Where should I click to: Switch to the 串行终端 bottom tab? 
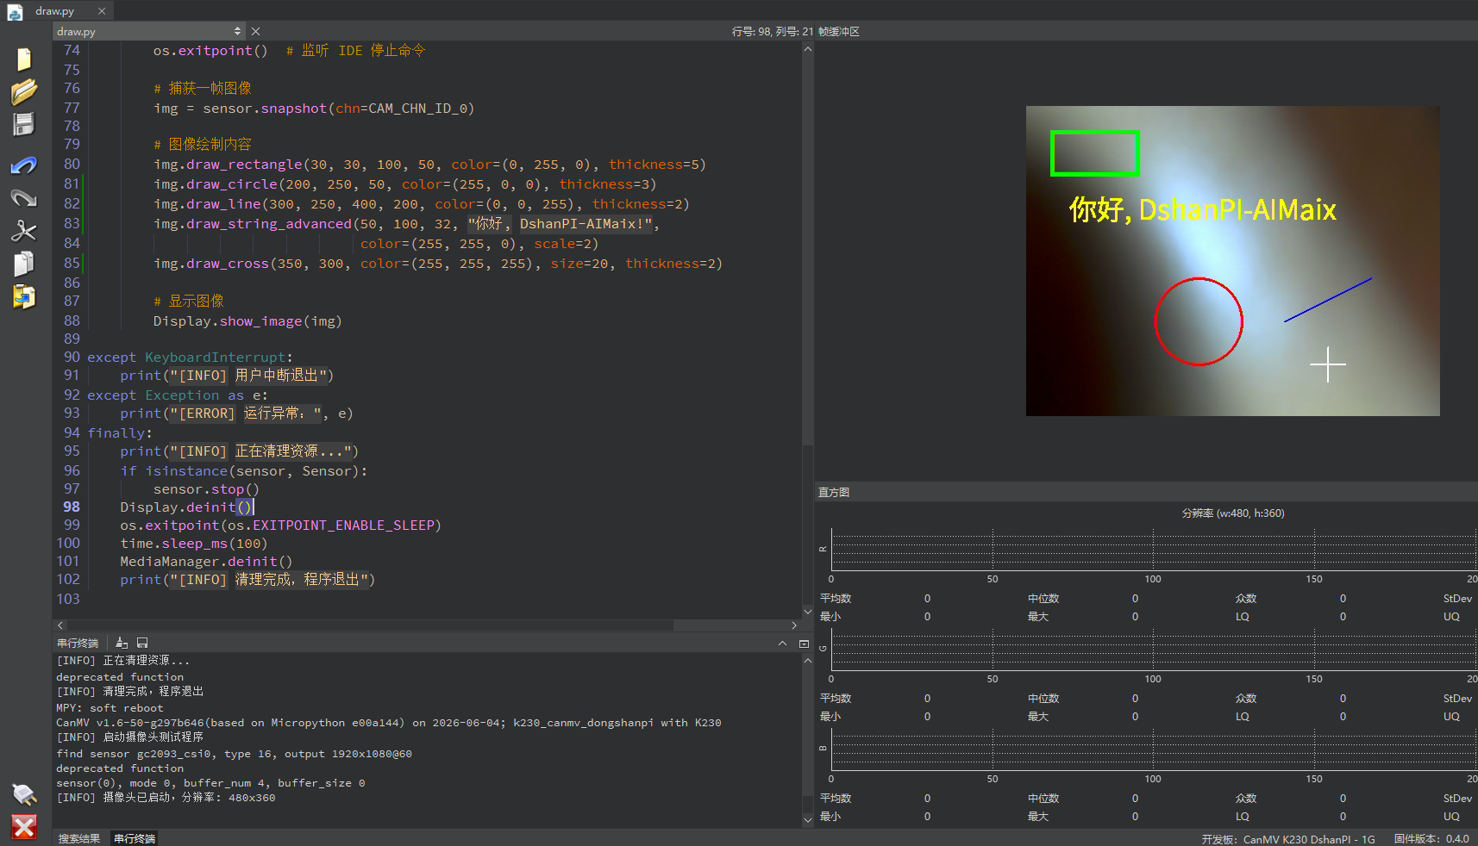[135, 838]
